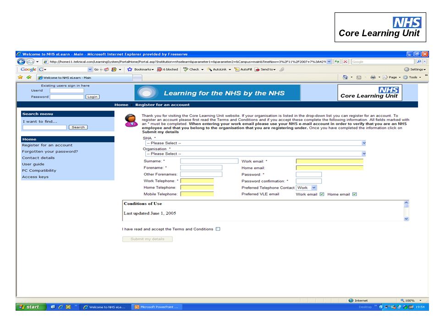440x330 pixels.
Task: Click the Work Telephone input field
Action: click(197, 181)
